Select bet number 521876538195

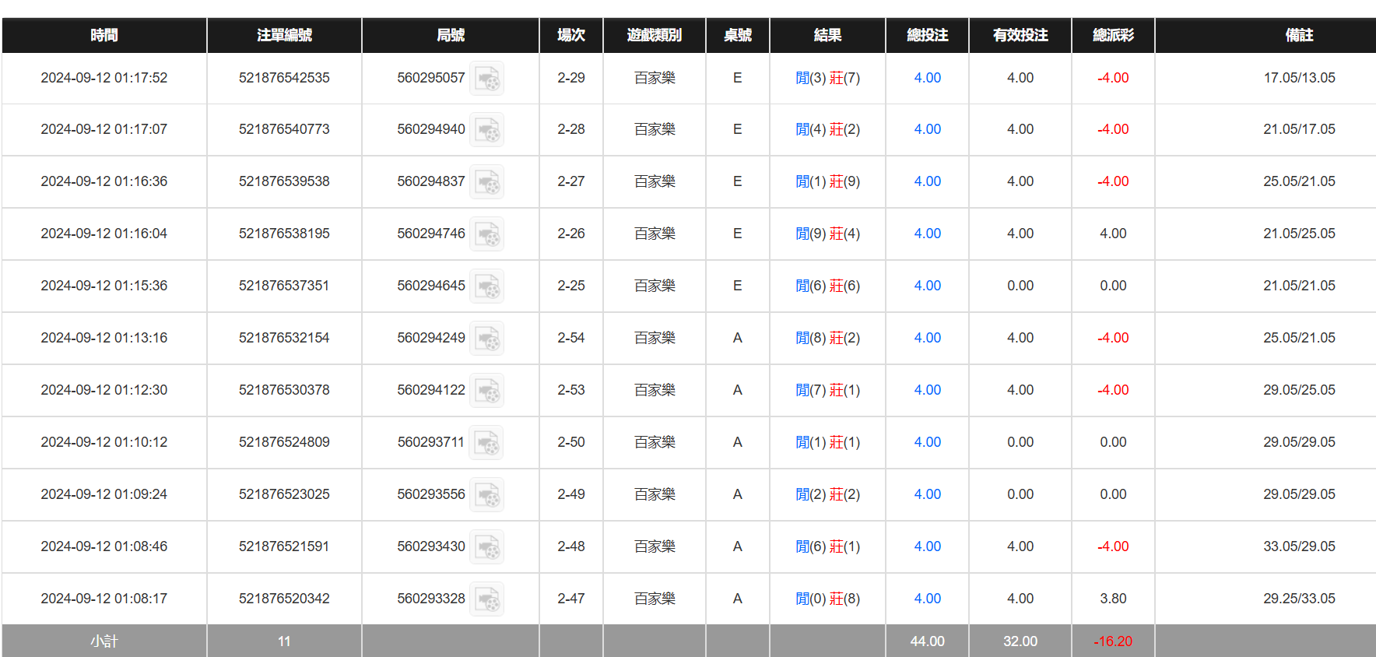[x=284, y=234]
